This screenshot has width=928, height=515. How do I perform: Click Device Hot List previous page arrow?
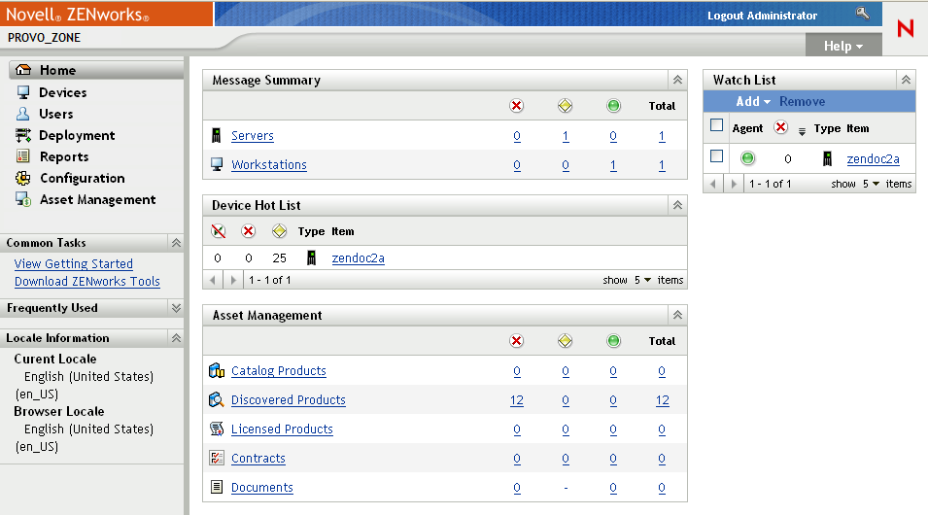(213, 280)
